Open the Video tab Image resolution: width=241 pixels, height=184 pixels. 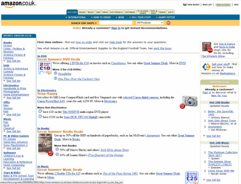105,12
